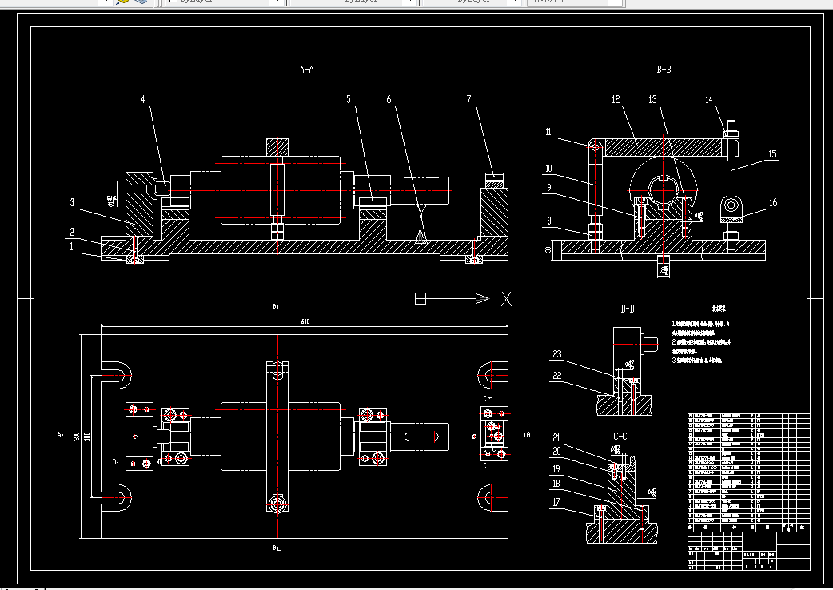The width and height of the screenshot is (833, 590).
Task: Click the 180 slot spacing dimension text
Action: [87, 436]
